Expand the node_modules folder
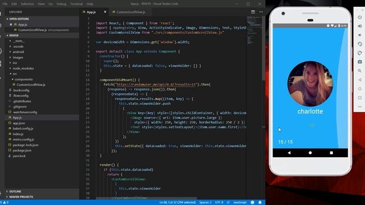This screenshot has width=365, height=205. pos(23,68)
